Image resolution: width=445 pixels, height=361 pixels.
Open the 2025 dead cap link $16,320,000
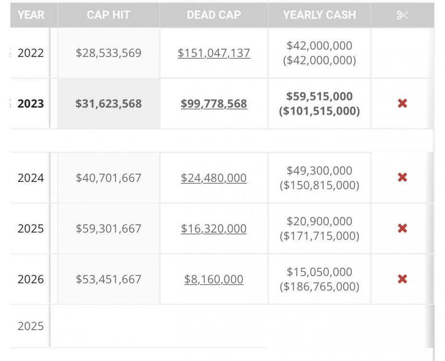(214, 229)
